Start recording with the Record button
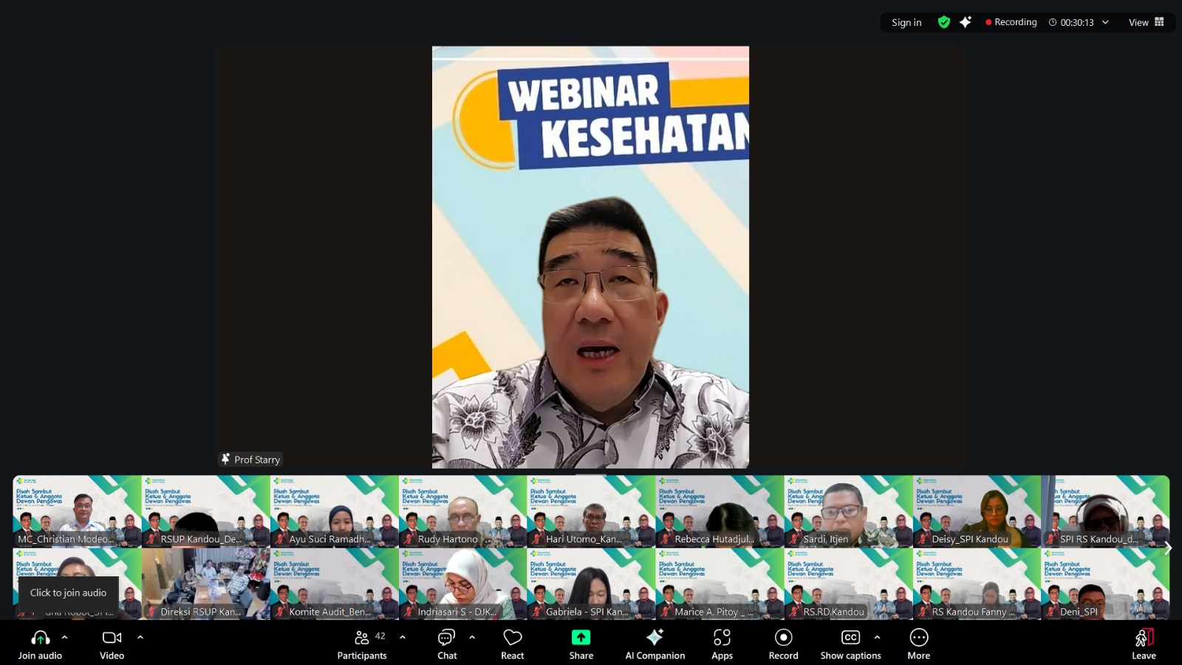The width and height of the screenshot is (1182, 665). click(783, 644)
